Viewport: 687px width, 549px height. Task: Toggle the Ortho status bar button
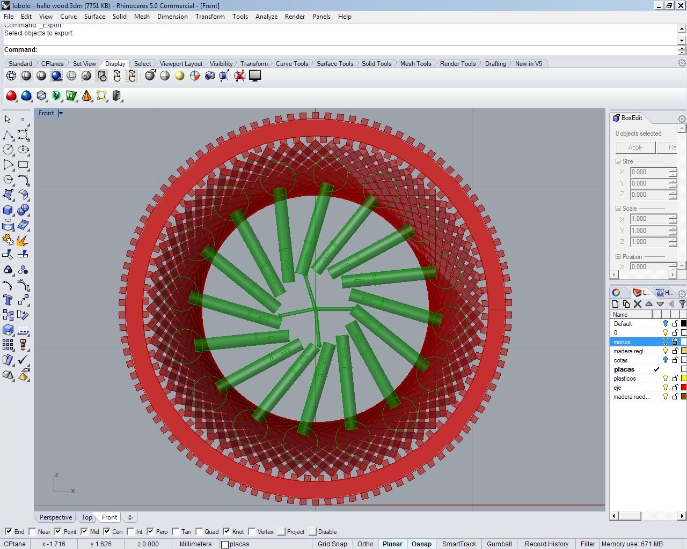[x=365, y=544]
